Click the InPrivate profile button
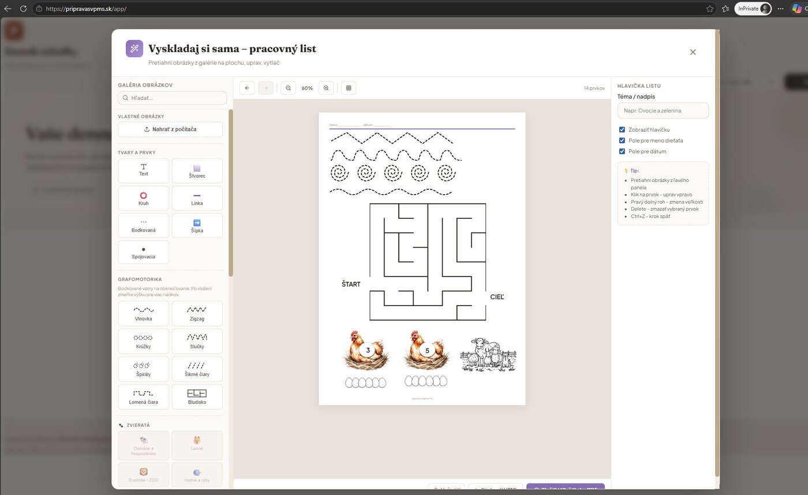Viewport: 808px width, 495px height. pos(754,9)
